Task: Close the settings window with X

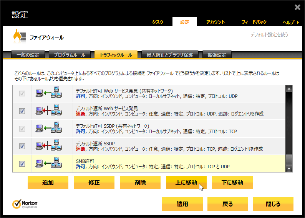Action: pyautogui.click(x=297, y=7)
